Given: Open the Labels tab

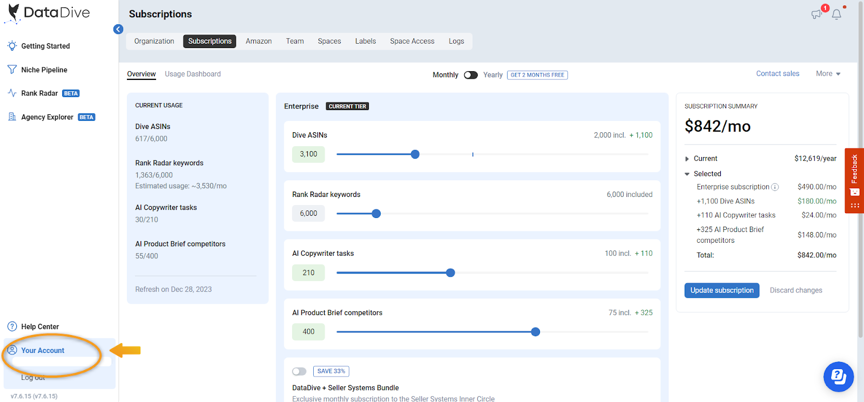Looking at the screenshot, I should click(x=366, y=41).
